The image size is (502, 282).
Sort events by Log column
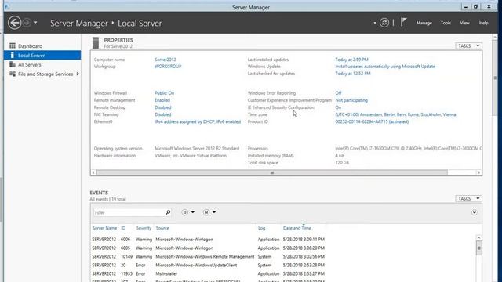pos(261,228)
